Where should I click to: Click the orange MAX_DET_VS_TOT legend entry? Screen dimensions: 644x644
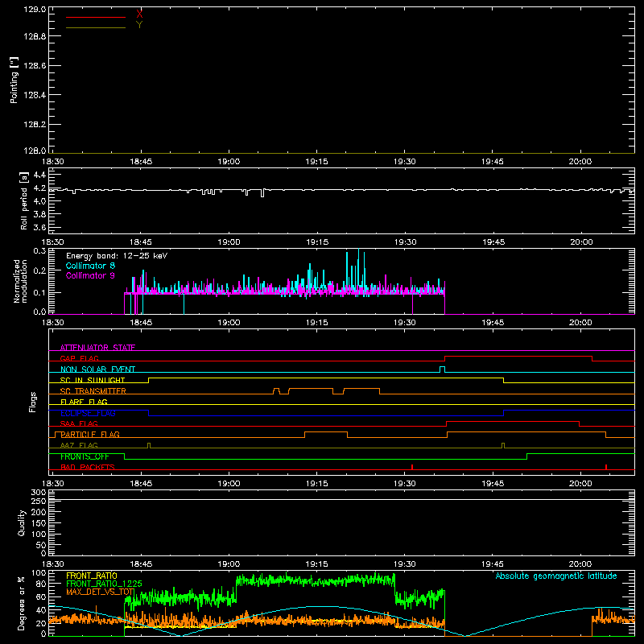tap(100, 592)
